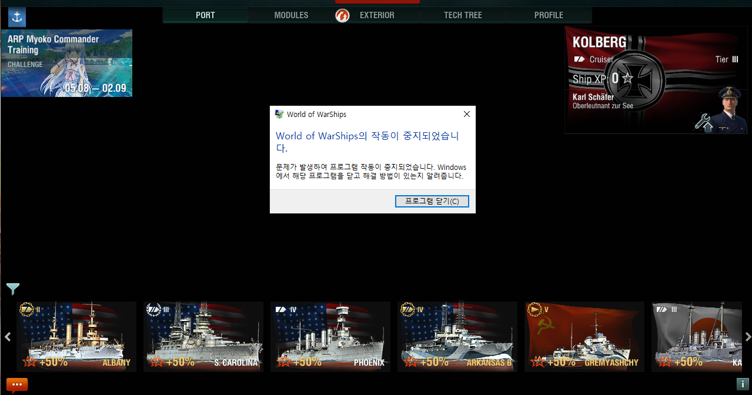Select the Arkansas B ship card

[x=457, y=337]
